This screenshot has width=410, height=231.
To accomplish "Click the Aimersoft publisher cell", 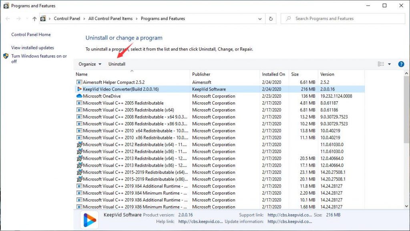I will tap(202, 82).
